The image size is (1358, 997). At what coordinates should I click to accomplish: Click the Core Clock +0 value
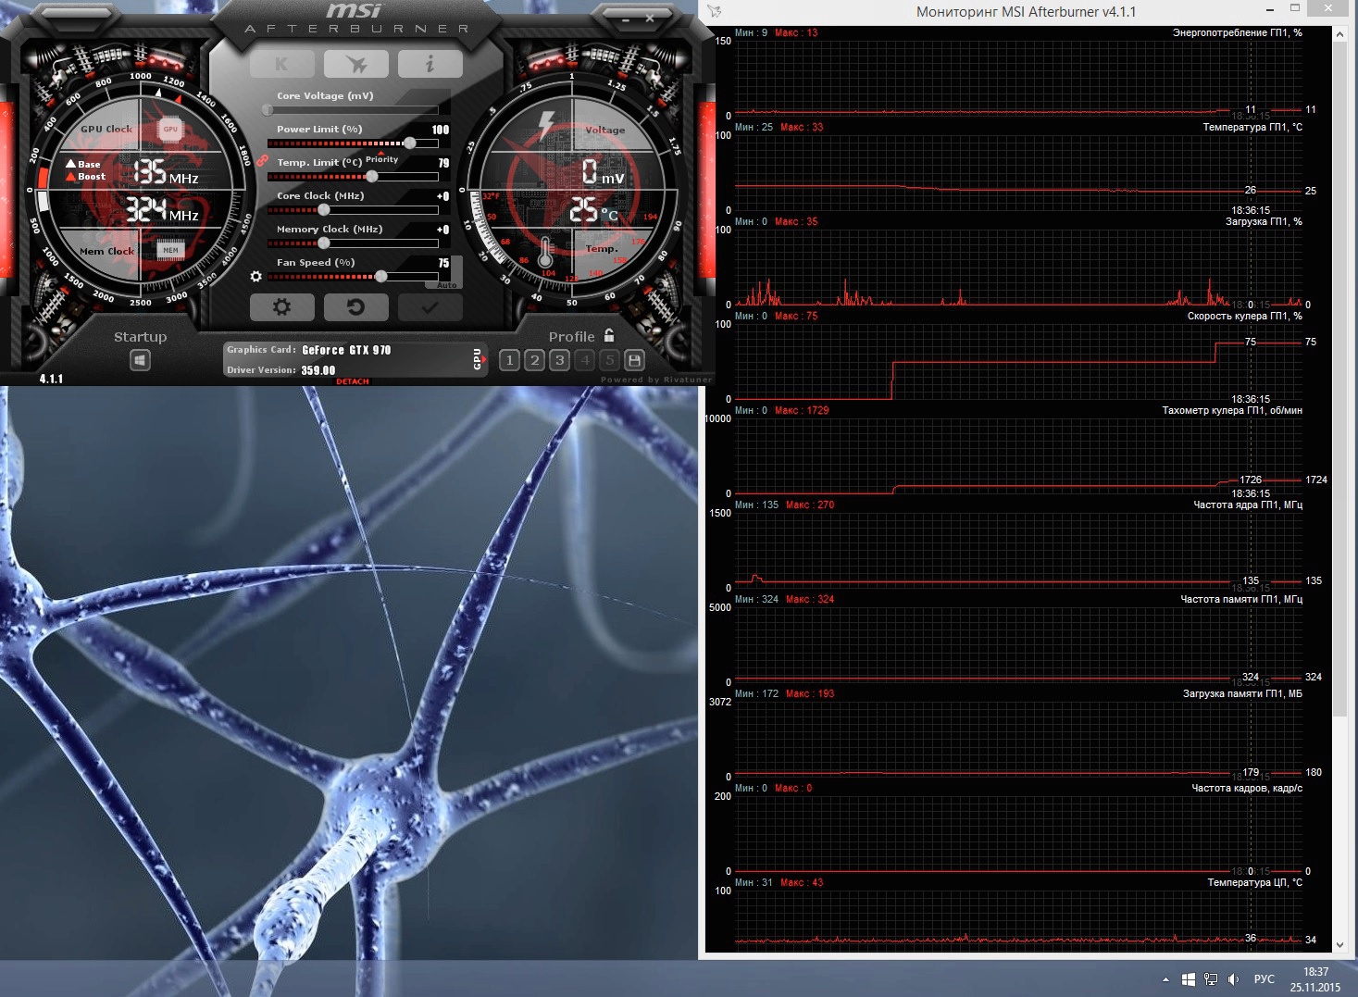click(x=443, y=196)
